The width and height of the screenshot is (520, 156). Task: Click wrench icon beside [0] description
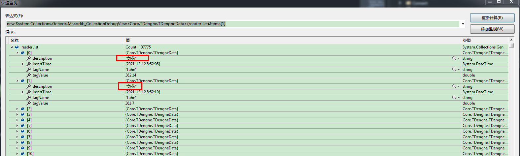coord(29,58)
